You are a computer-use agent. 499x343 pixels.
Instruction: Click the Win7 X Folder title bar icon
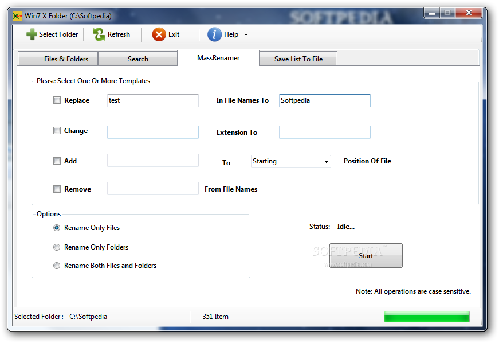pyautogui.click(x=17, y=16)
